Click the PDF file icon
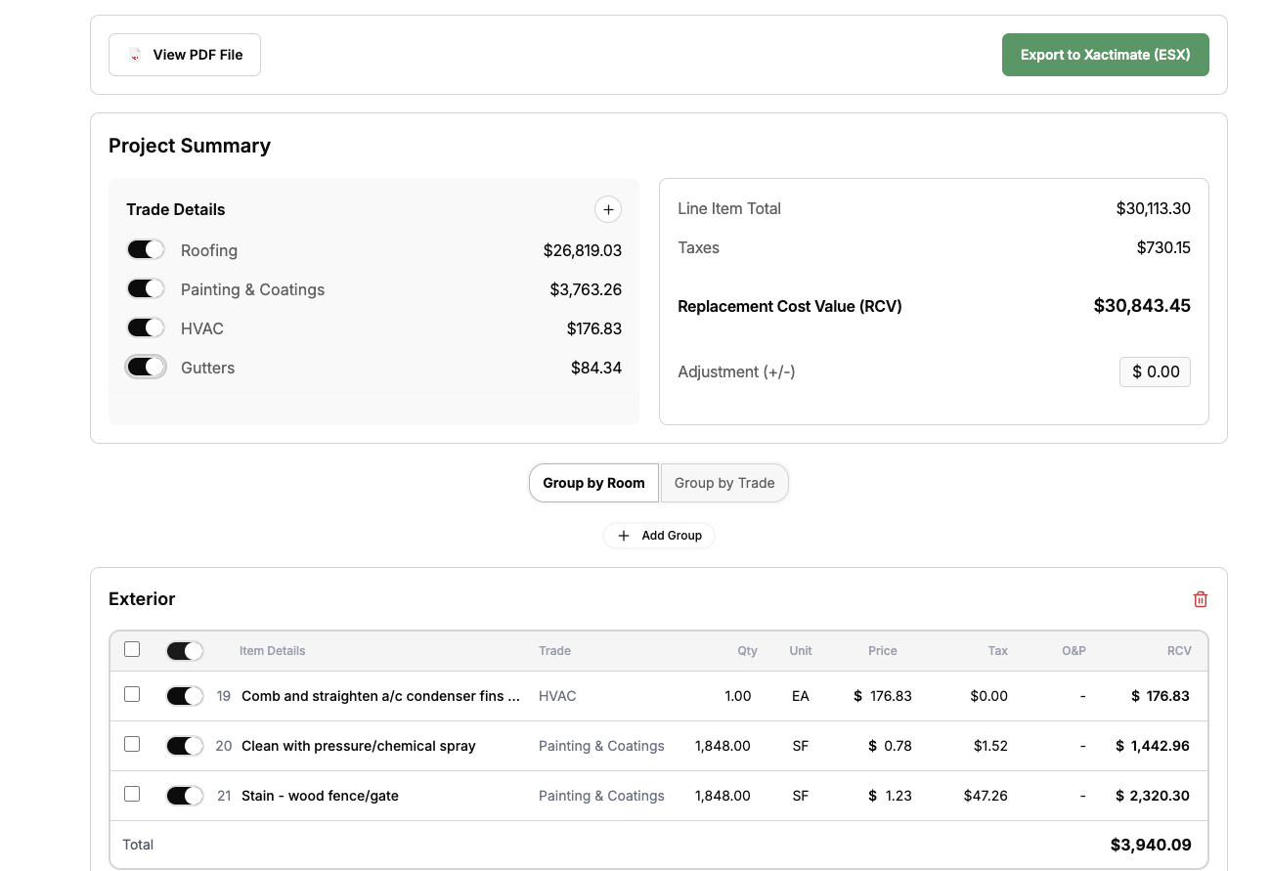This screenshot has width=1271, height=871. click(135, 55)
